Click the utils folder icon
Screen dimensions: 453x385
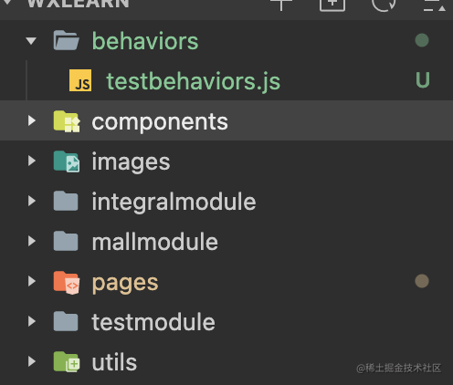click(67, 362)
